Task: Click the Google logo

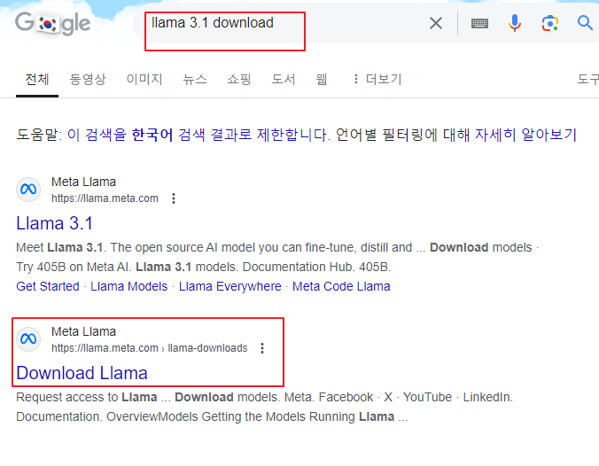Action: click(x=52, y=24)
